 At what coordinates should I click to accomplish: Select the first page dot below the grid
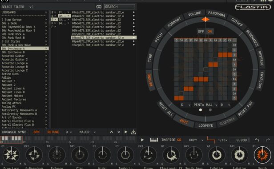tap(201, 110)
